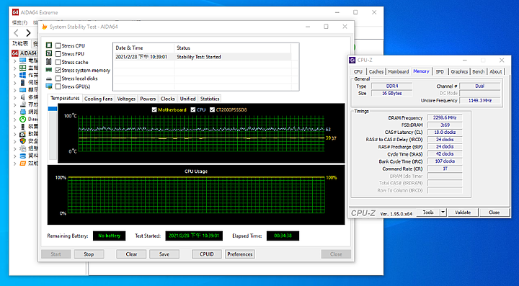519x286 pixels.
Task: Toggle CPU temperature graph checkbox
Action: click(x=193, y=110)
